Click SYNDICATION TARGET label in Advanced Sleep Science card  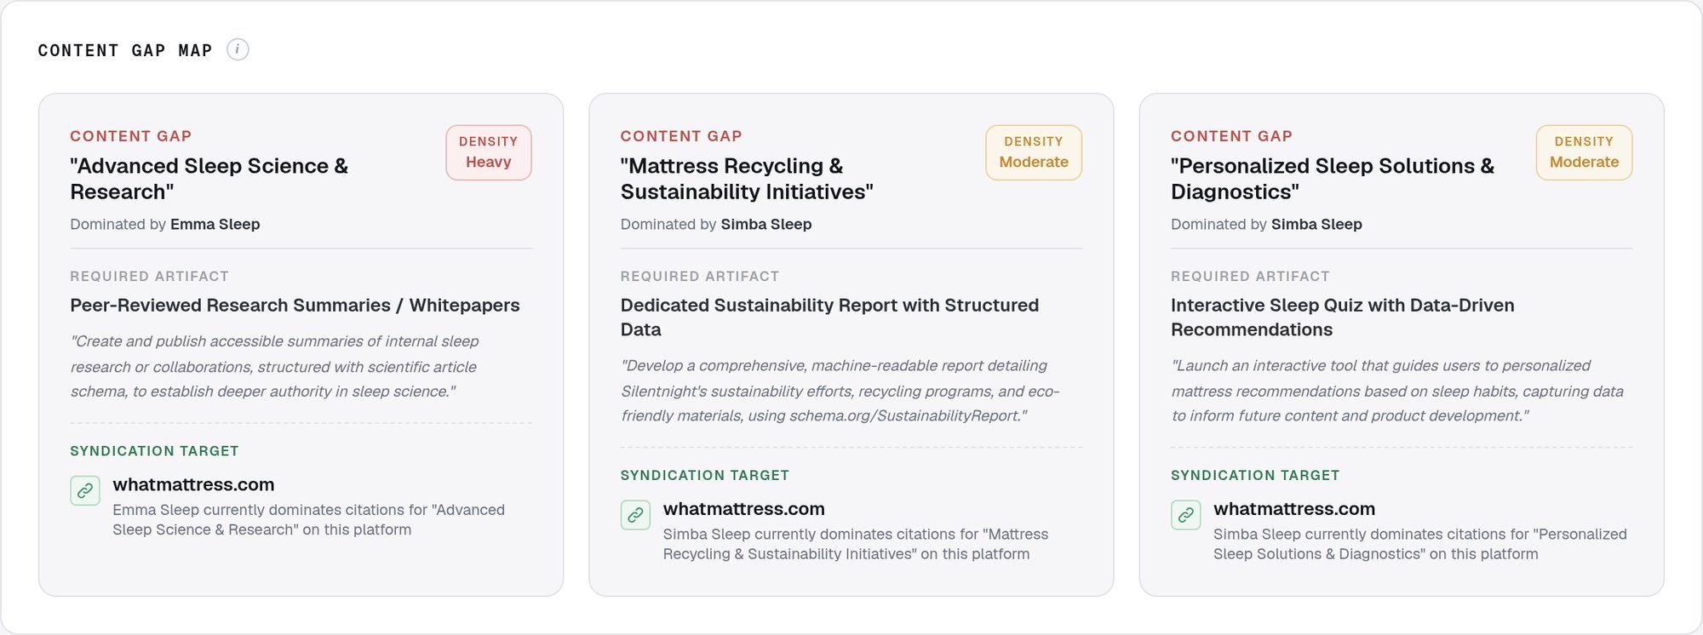154,451
